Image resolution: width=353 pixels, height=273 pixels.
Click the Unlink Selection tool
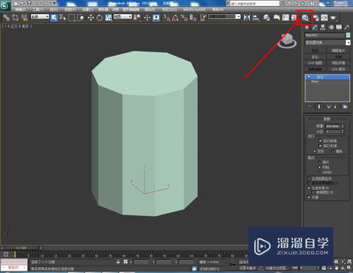pyautogui.click(x=16, y=18)
